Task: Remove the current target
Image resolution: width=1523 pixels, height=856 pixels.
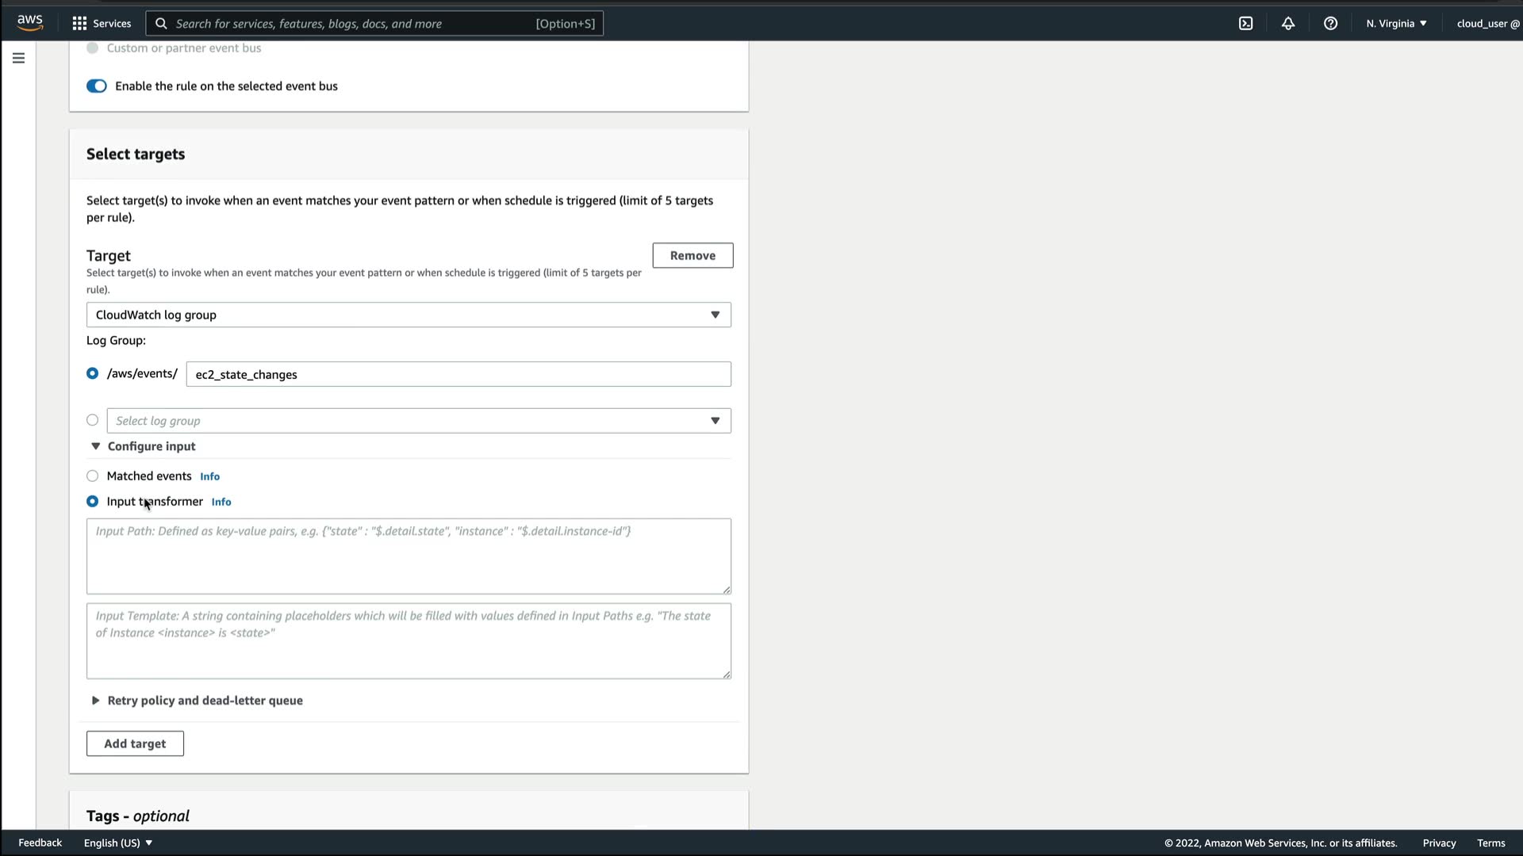Action: tap(692, 255)
